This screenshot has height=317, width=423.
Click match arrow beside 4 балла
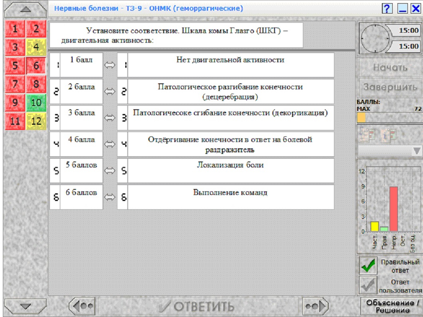[x=110, y=144]
